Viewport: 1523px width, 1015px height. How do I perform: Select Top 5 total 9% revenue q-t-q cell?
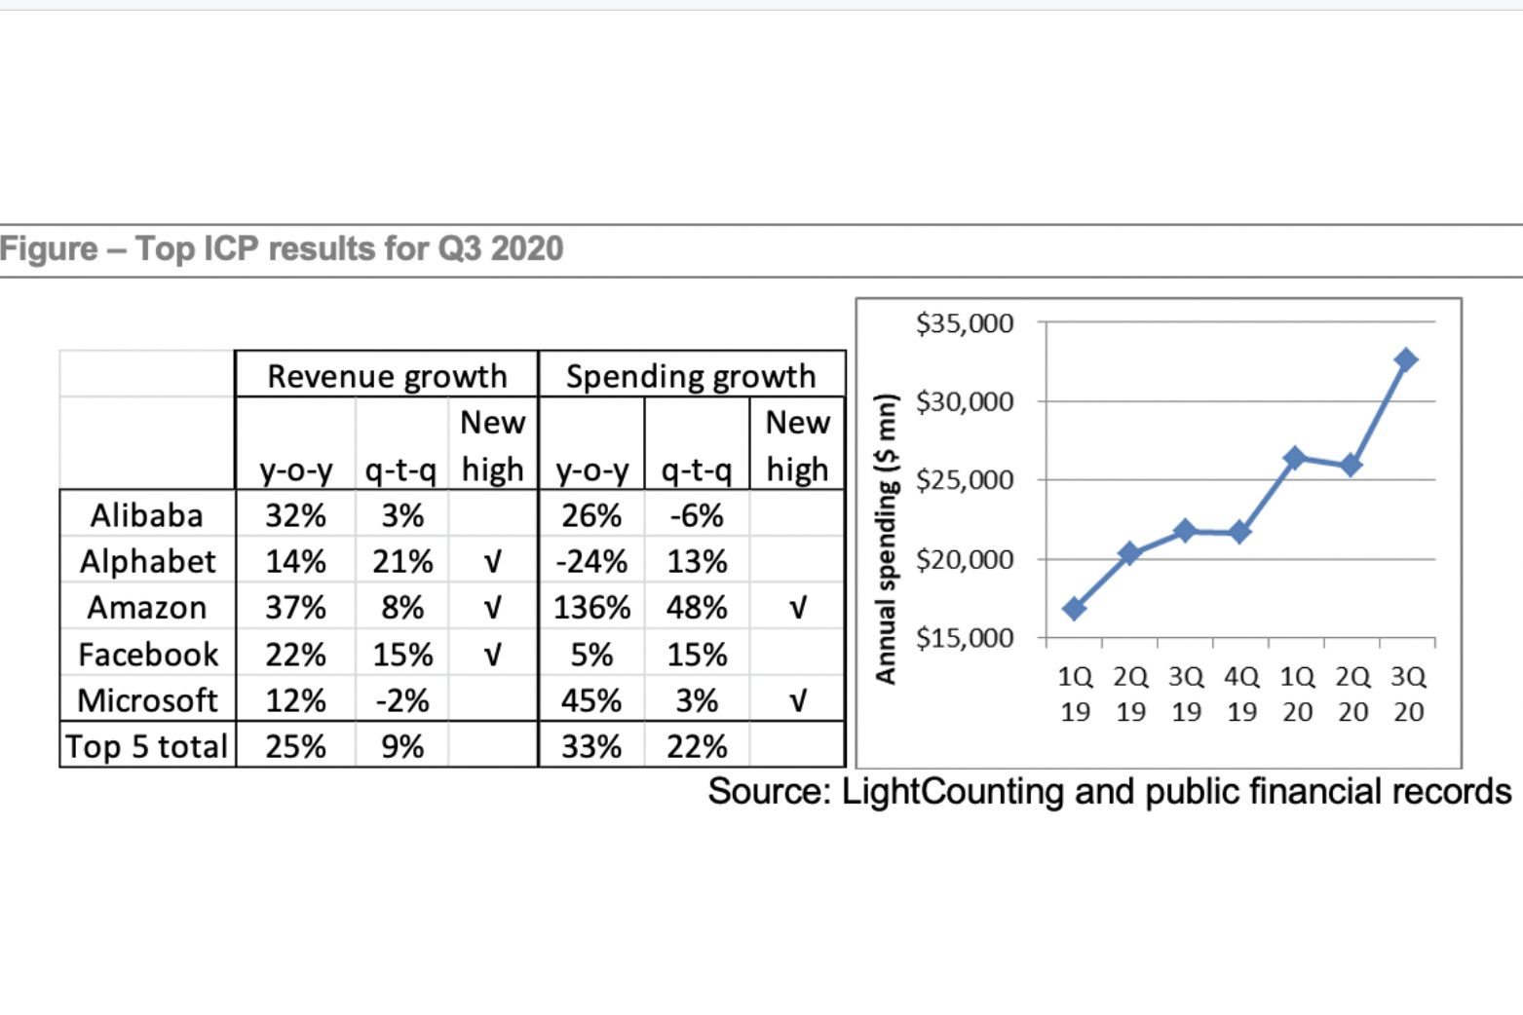(x=402, y=746)
